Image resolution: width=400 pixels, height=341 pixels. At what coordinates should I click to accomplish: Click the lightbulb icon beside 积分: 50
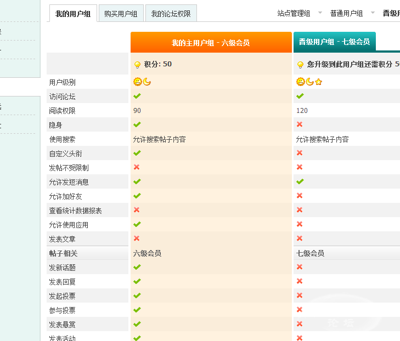[x=137, y=65]
